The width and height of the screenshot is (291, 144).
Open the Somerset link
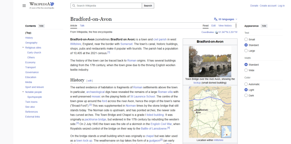[127, 44]
